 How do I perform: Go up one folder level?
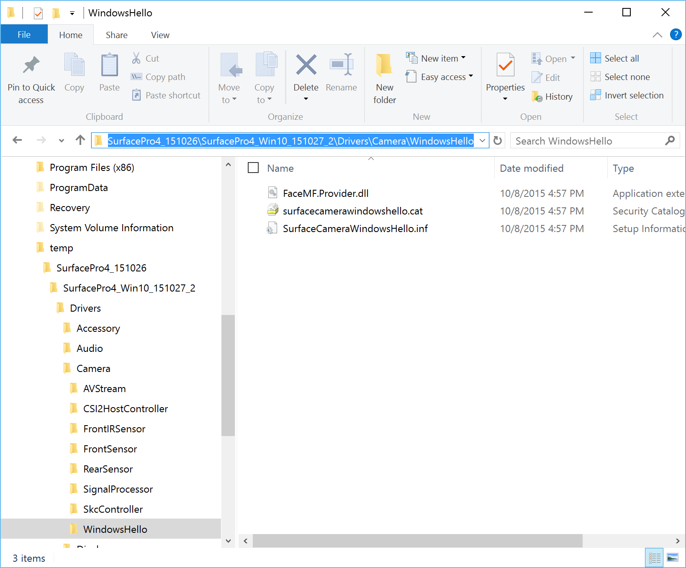[x=80, y=140]
